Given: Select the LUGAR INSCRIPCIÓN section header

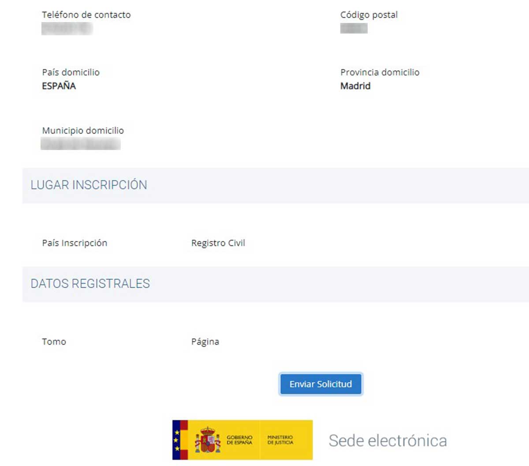Looking at the screenshot, I should 89,185.
